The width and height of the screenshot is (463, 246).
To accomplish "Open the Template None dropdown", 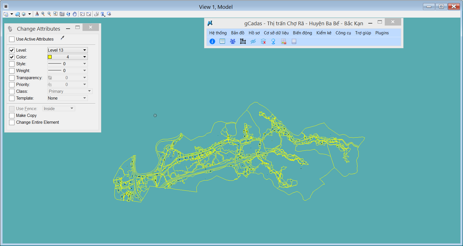I will point(84,98).
